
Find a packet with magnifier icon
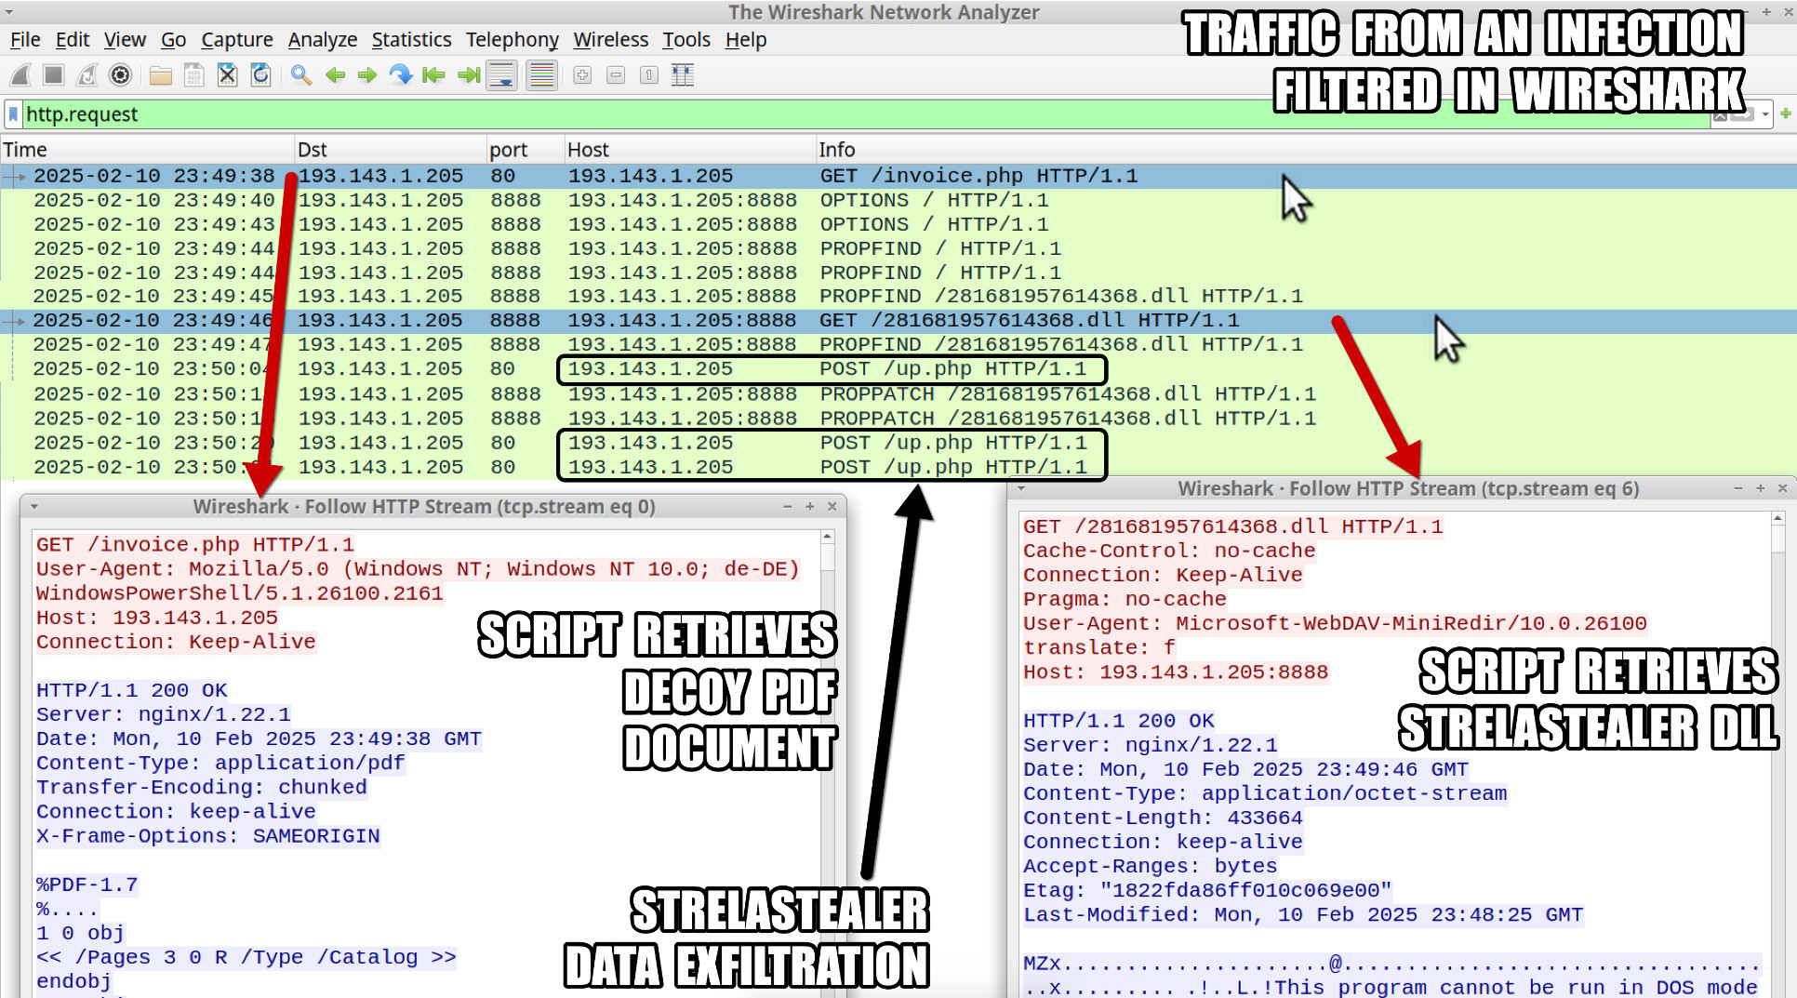pyautogui.click(x=300, y=75)
